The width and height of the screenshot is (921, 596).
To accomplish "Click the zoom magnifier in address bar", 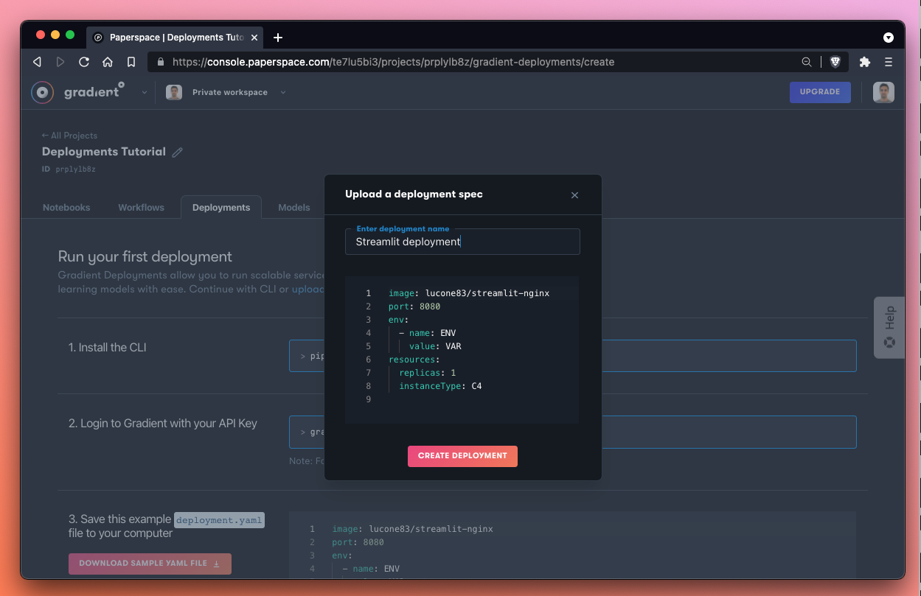I will [807, 62].
